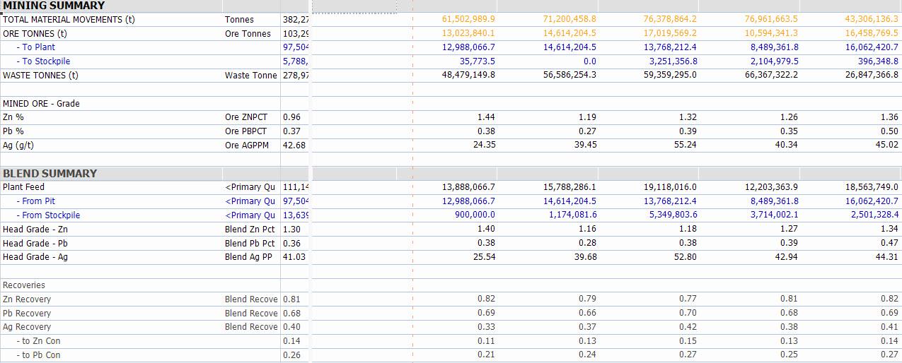Select the Zn Recovery row label

click(x=27, y=299)
